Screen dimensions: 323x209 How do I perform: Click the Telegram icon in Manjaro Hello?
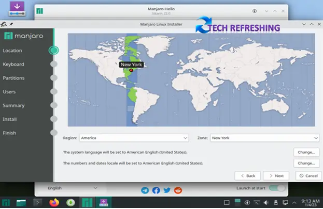point(145,190)
